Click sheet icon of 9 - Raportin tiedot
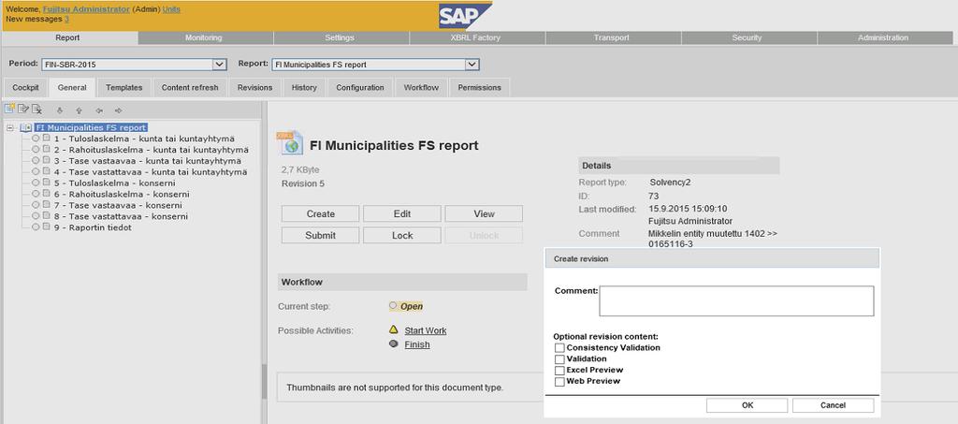This screenshot has width=958, height=424. click(47, 227)
